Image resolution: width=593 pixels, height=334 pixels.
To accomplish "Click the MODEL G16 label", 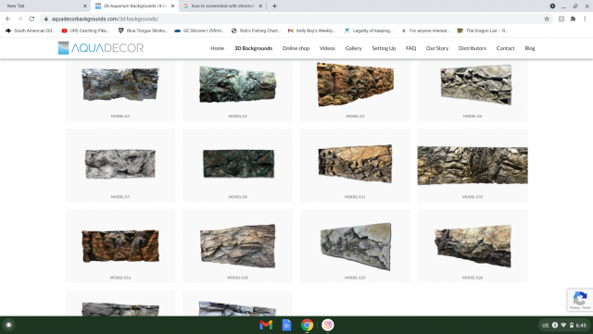I will click(x=120, y=278).
